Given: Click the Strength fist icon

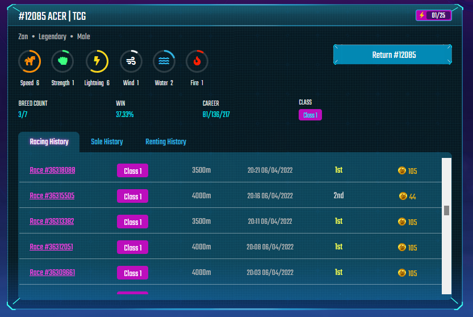Looking at the screenshot, I should click(62, 61).
